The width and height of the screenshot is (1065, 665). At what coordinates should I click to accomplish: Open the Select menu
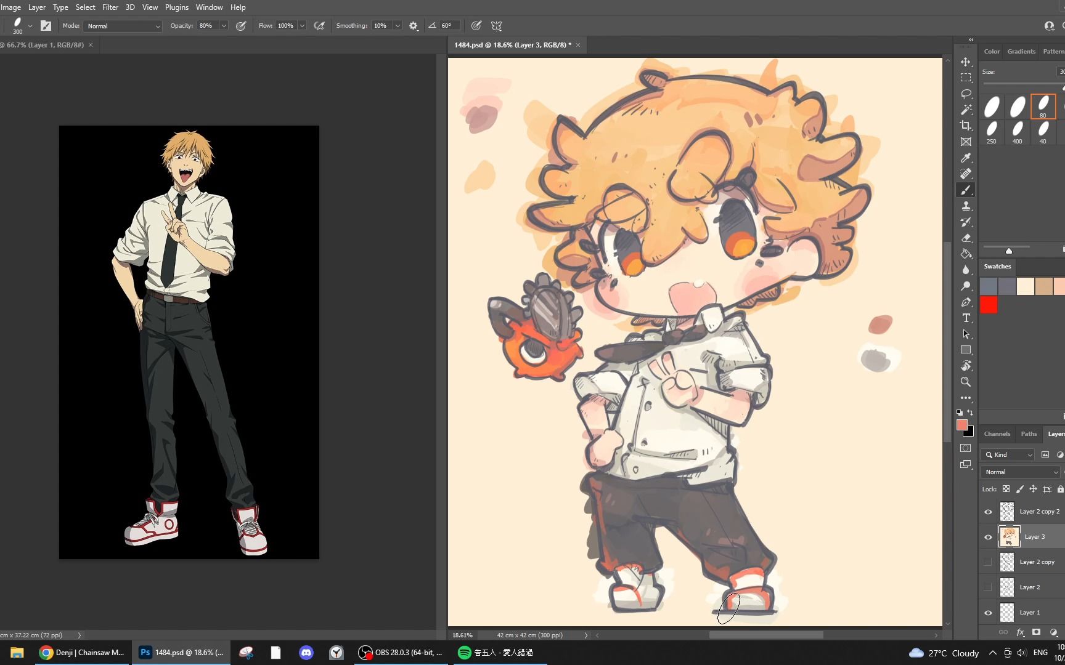click(85, 7)
